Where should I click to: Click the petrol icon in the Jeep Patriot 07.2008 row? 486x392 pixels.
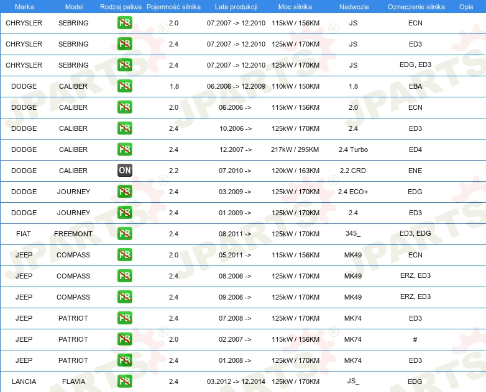click(124, 318)
